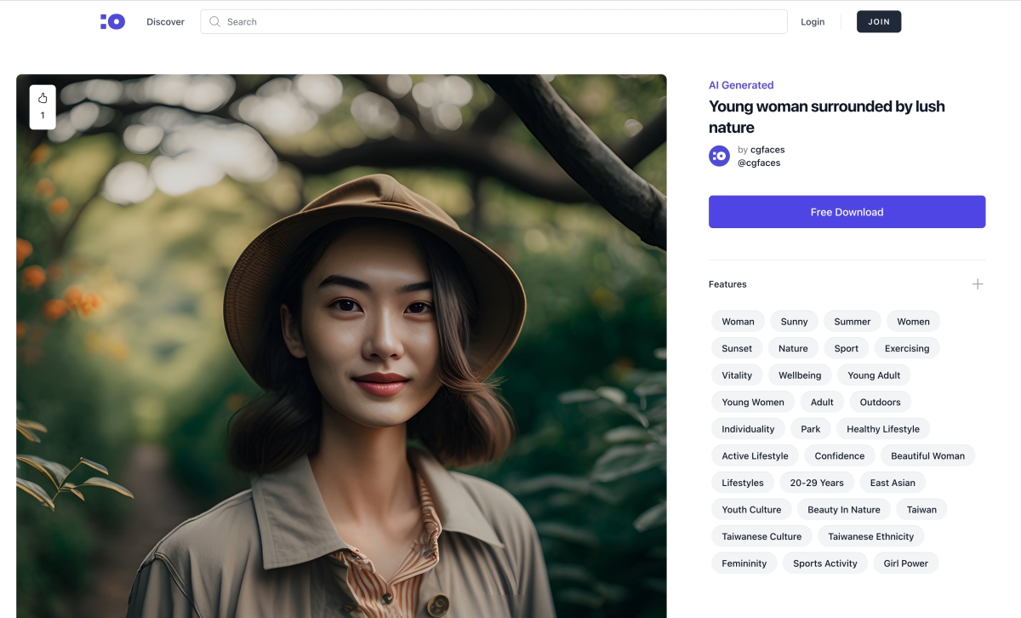Select the Taiwan tag
Screen dimensions: 1021x618
click(921, 509)
